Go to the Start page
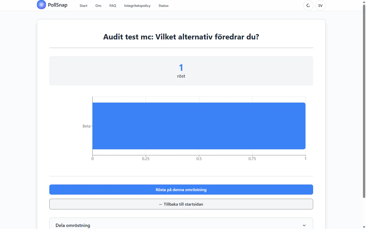This screenshot has height=229, width=366. click(83, 6)
